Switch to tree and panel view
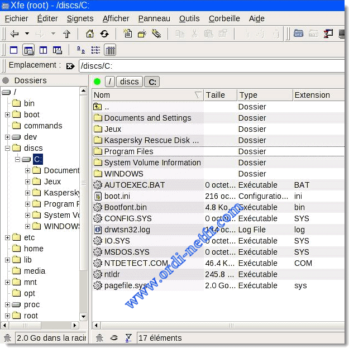 tap(28, 50)
